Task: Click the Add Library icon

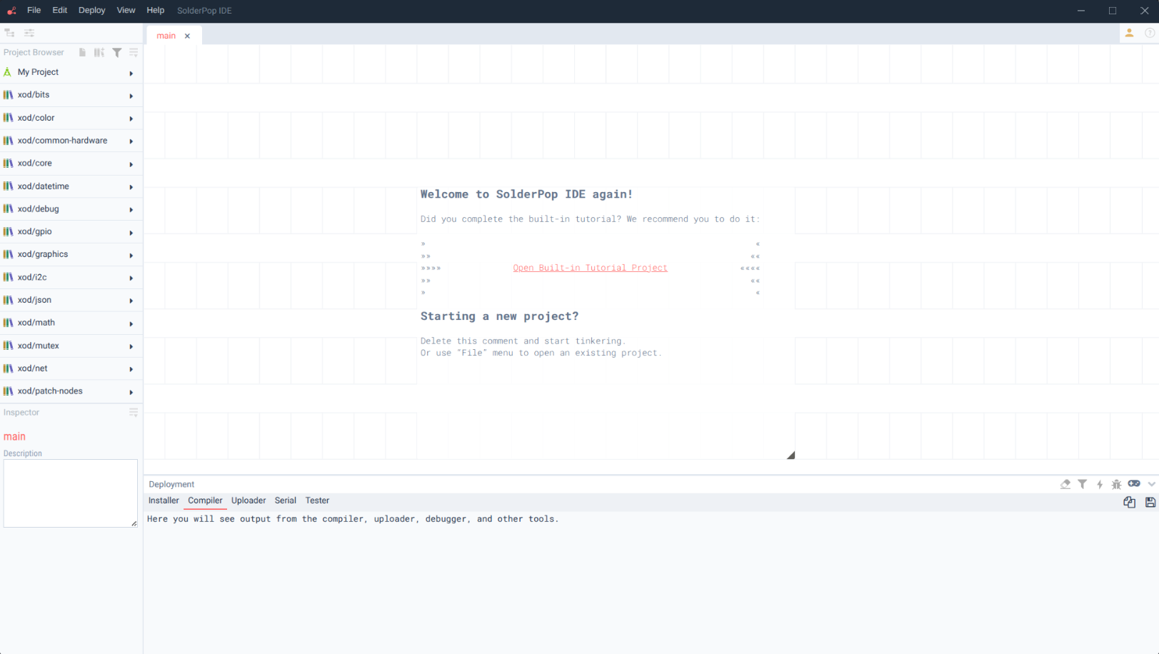Action: pyautogui.click(x=99, y=52)
